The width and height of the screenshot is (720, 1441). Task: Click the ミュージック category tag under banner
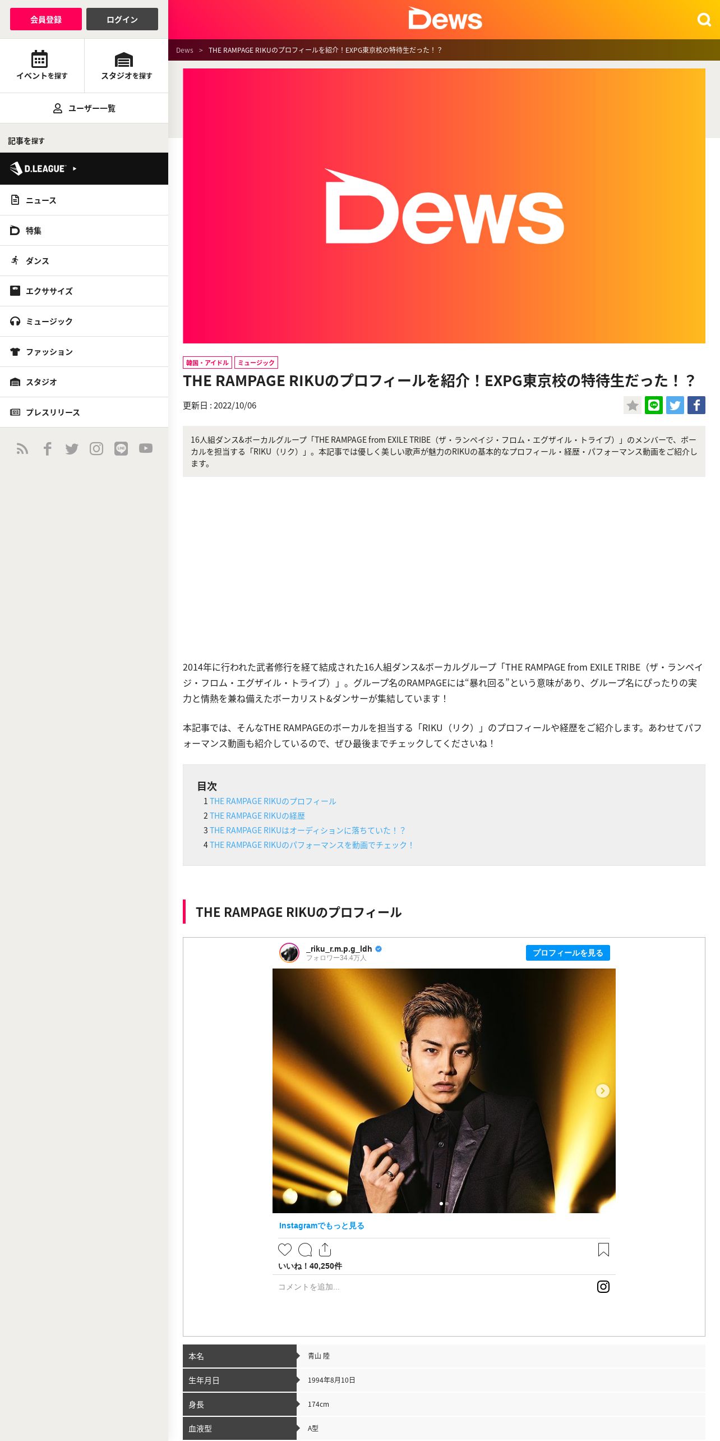256,362
